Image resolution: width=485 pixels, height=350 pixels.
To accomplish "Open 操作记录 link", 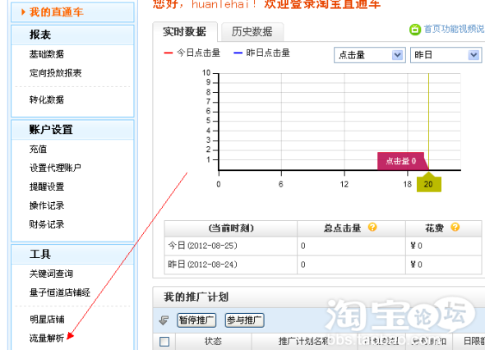I will point(47,205).
